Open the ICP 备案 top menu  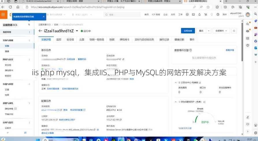(x=156, y=14)
